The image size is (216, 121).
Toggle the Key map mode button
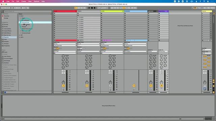197,8
